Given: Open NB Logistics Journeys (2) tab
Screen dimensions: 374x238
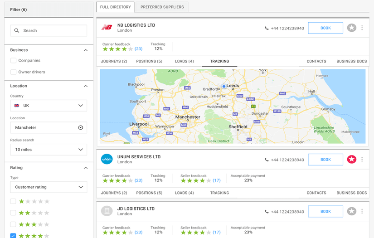Looking at the screenshot, I should click(x=114, y=61).
